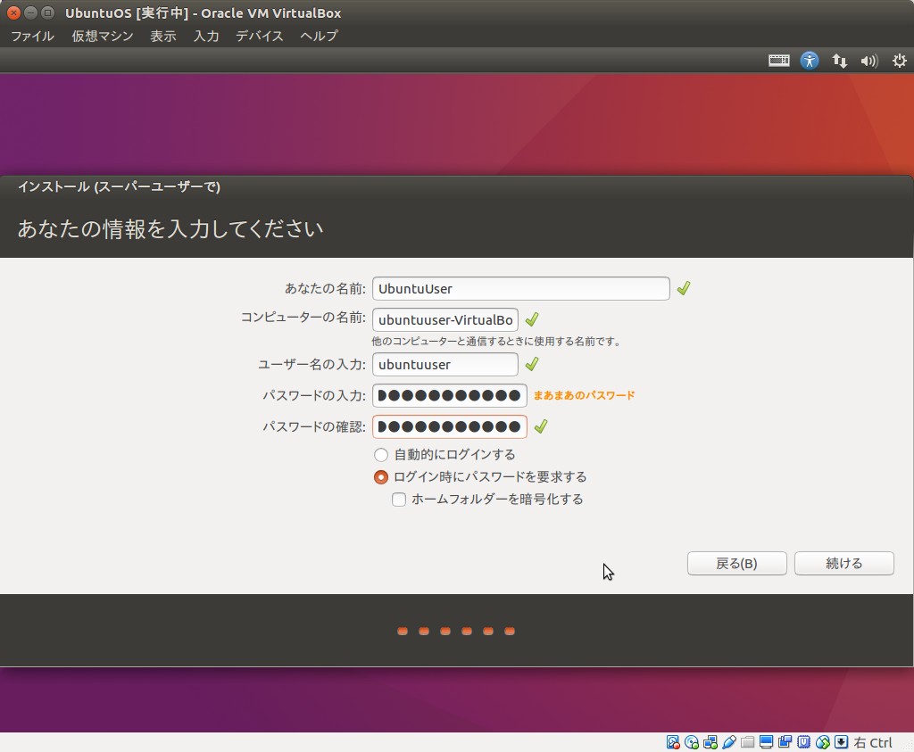The height and width of the screenshot is (752, 914).
Task: Click the まあまあのパスワード strength text
Action: pyautogui.click(x=584, y=395)
